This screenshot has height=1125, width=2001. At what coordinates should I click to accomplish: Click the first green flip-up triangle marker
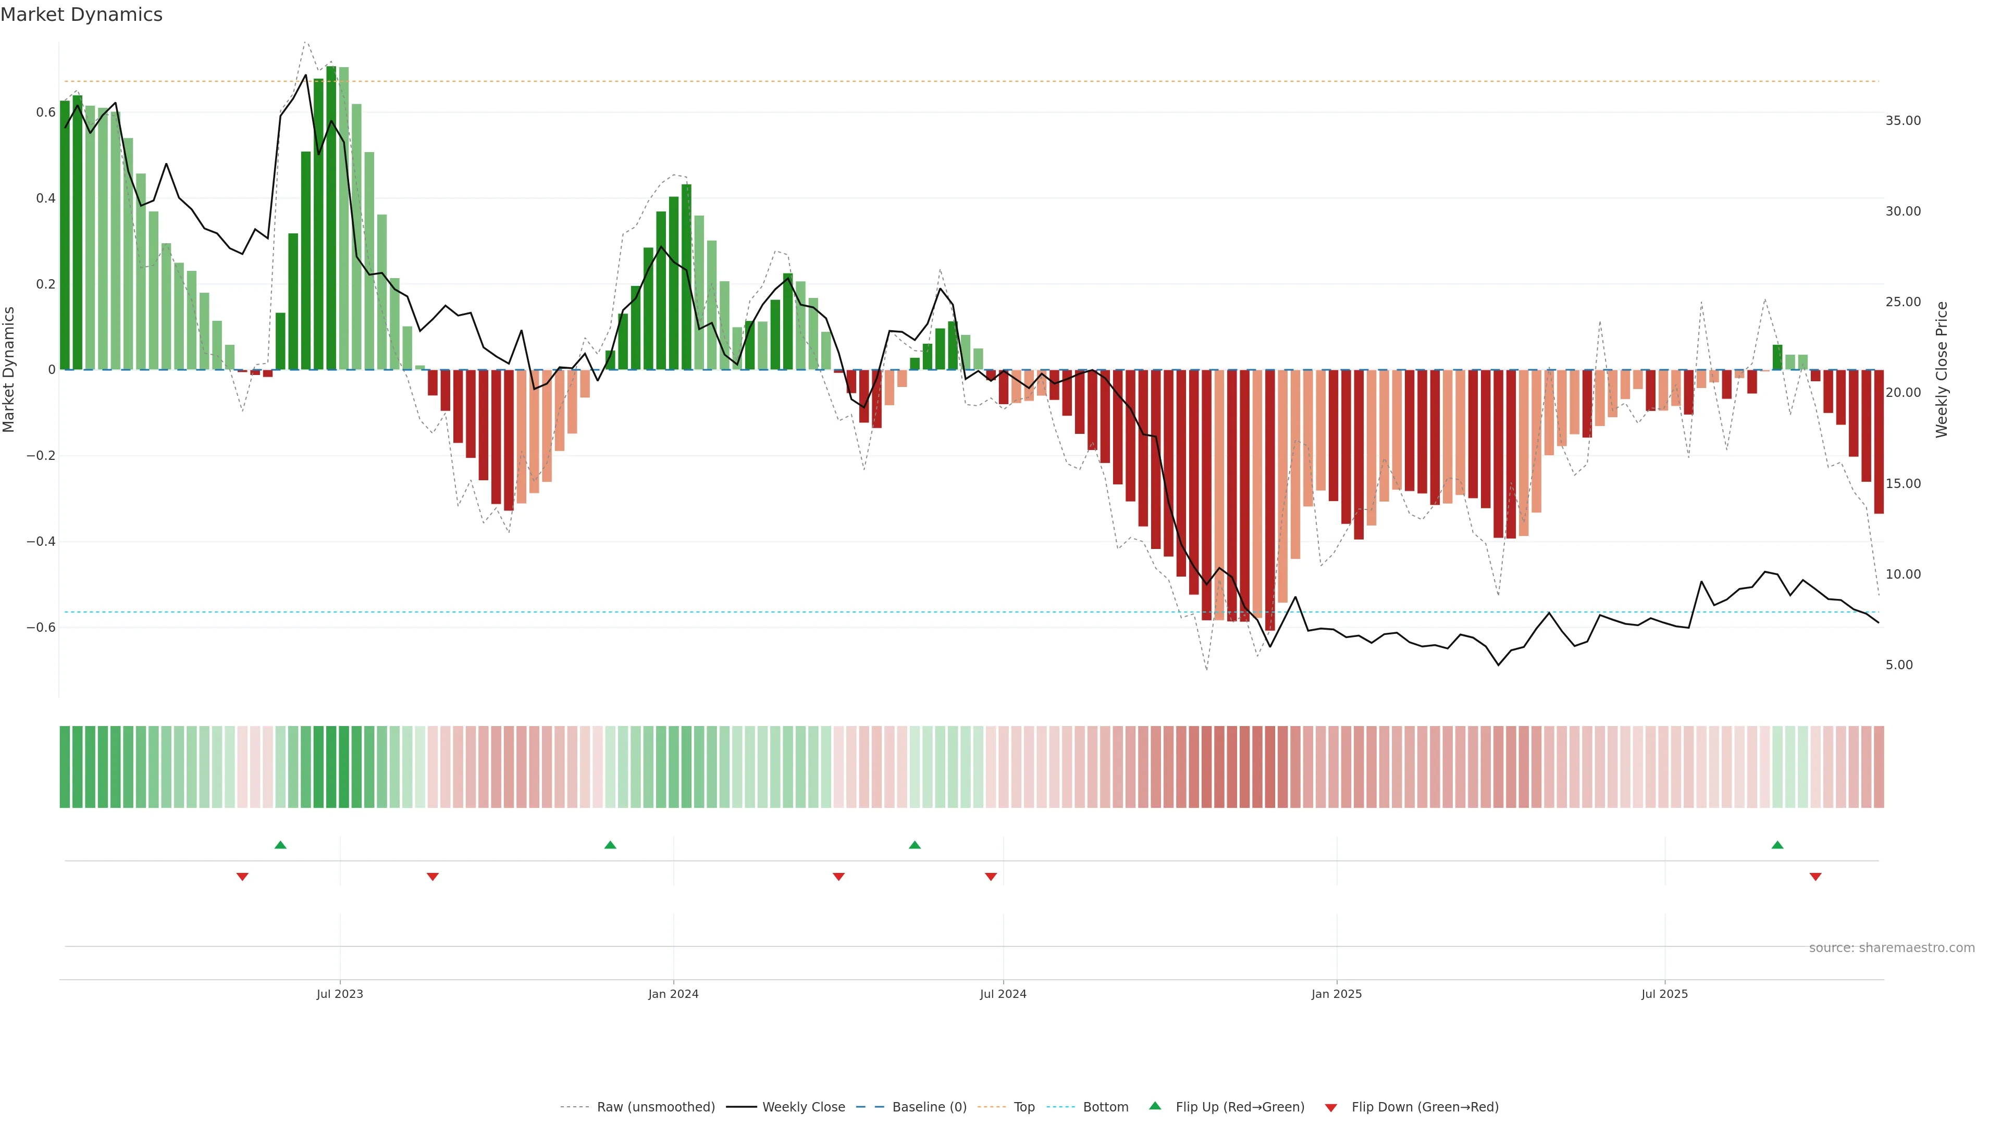coord(280,845)
